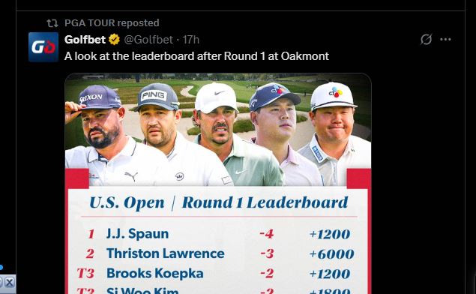Open the Golfbet profile avatar
The width and height of the screenshot is (476, 294).
[43, 47]
